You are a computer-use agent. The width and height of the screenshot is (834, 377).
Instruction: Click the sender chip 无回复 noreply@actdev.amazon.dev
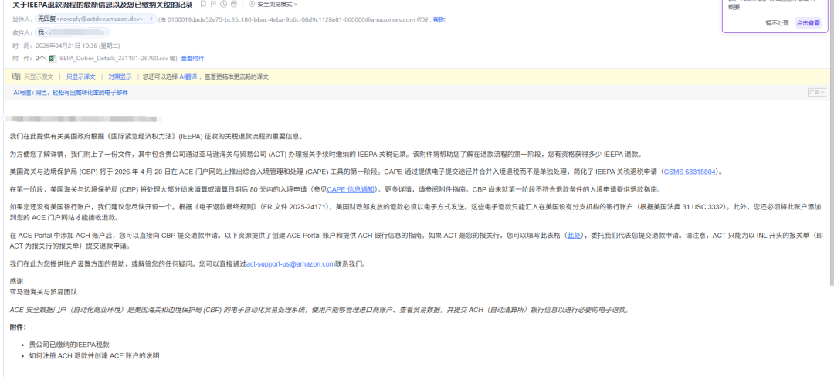90,19
